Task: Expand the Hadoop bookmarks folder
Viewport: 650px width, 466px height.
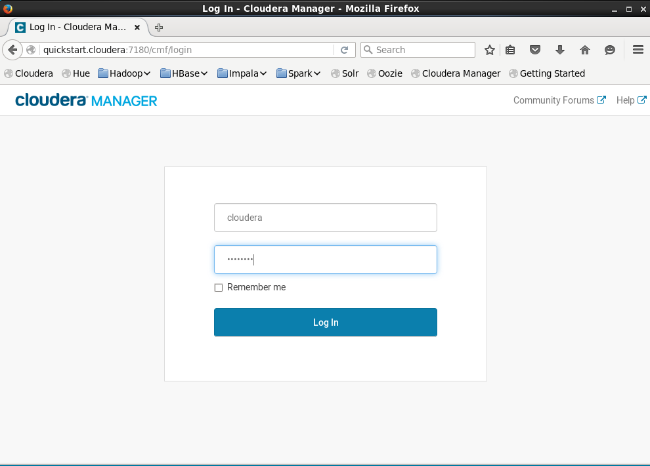Action: (124, 73)
